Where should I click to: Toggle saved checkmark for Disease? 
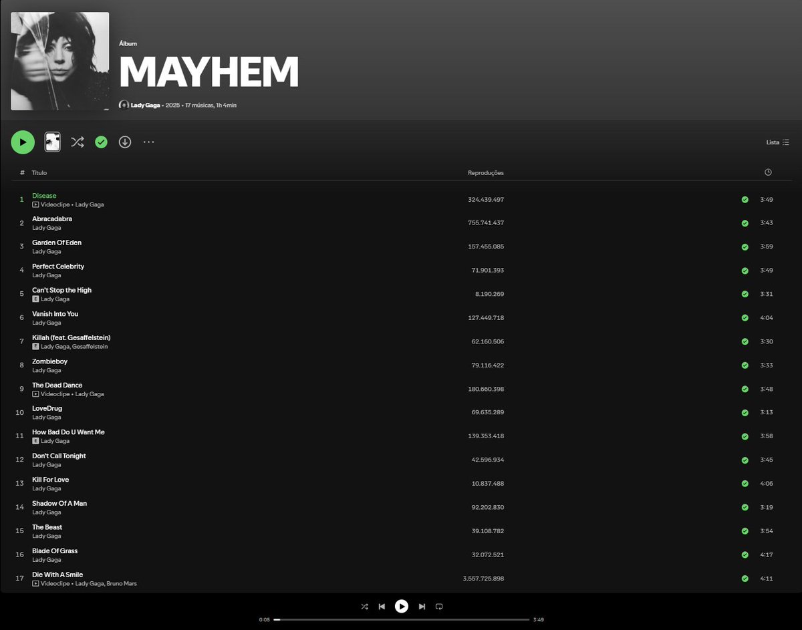(x=745, y=200)
